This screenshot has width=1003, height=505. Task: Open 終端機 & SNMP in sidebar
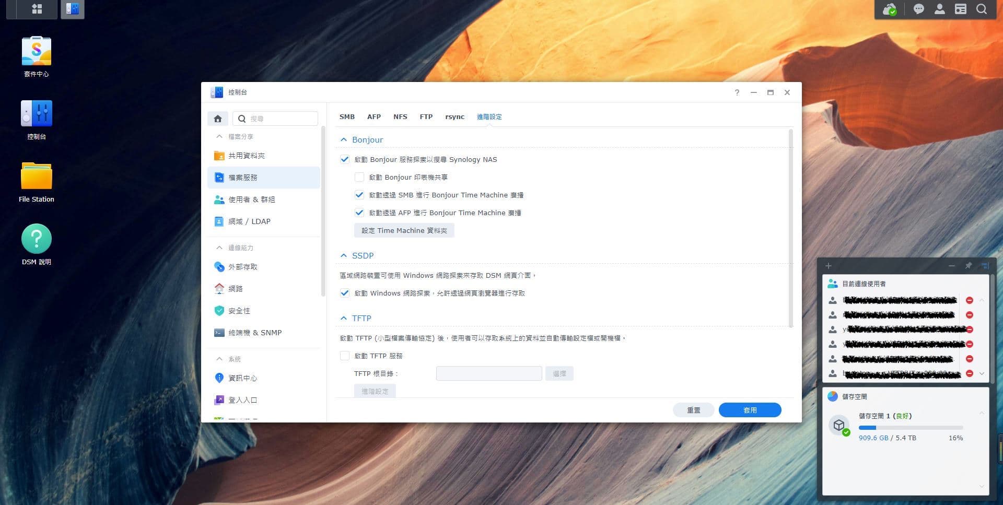[x=264, y=333]
